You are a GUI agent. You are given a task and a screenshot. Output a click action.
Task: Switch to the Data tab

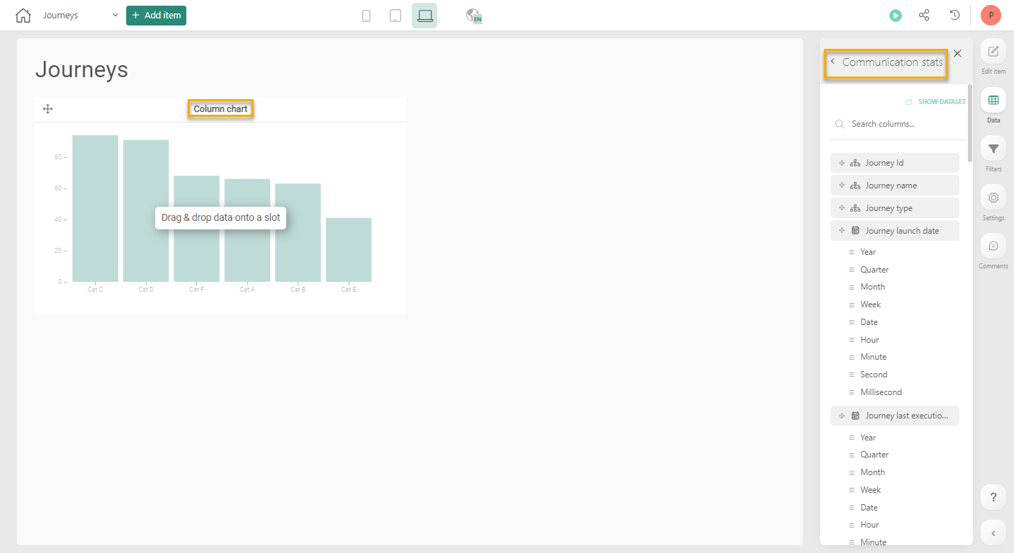pos(993,105)
